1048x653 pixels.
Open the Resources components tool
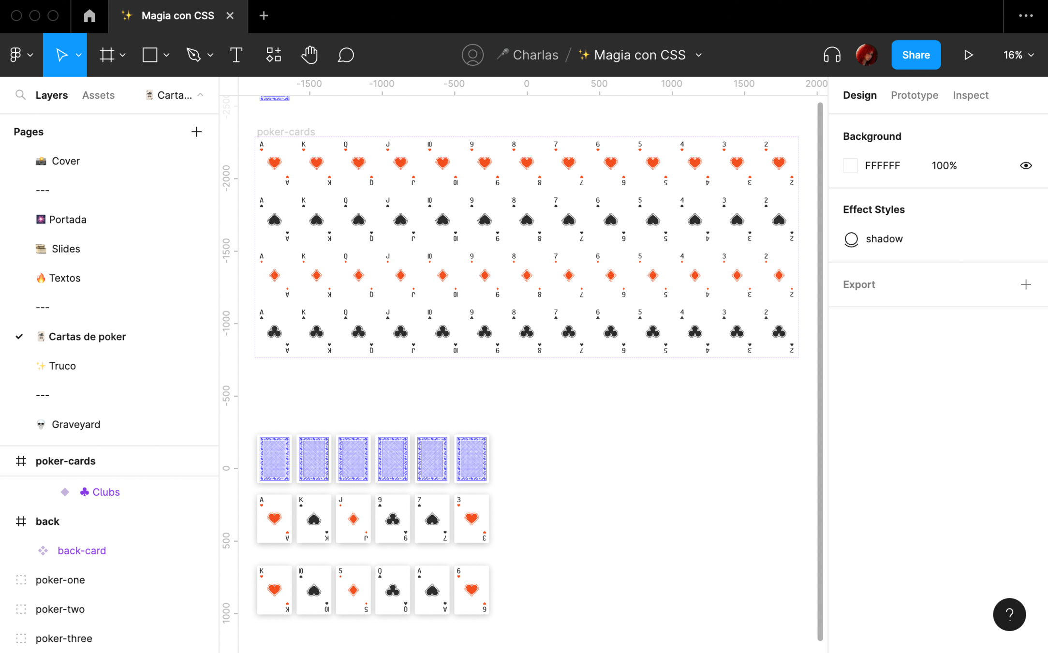coord(273,55)
